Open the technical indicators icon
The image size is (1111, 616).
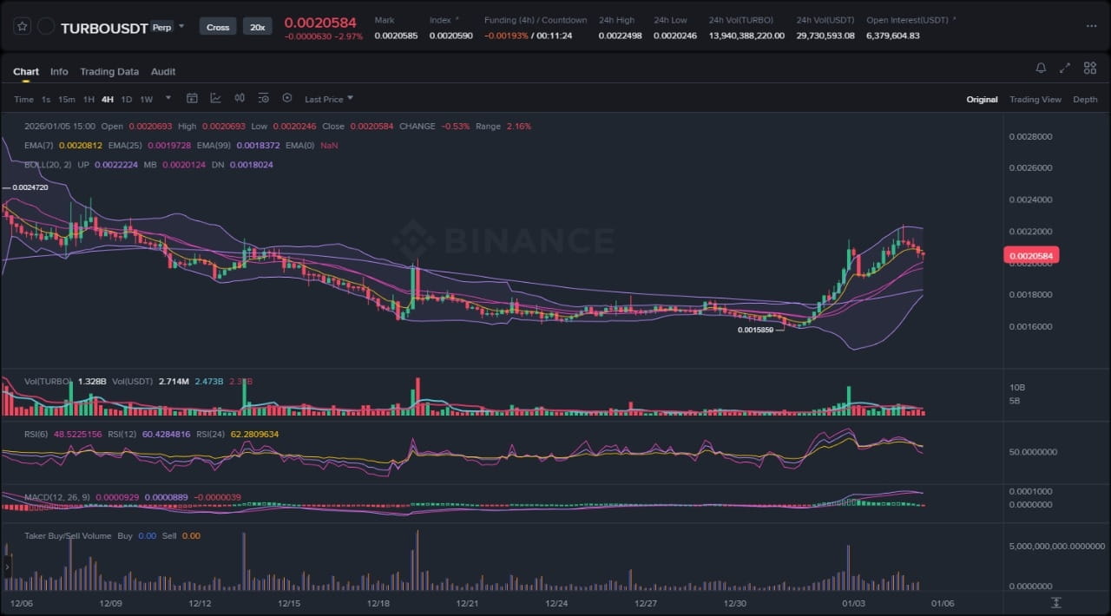coord(215,98)
